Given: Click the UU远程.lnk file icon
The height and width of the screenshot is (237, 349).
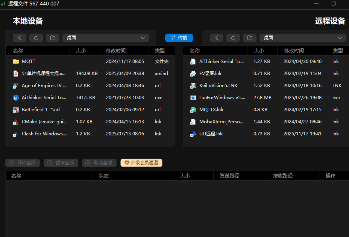Looking at the screenshot, I should pyautogui.click(x=193, y=134).
